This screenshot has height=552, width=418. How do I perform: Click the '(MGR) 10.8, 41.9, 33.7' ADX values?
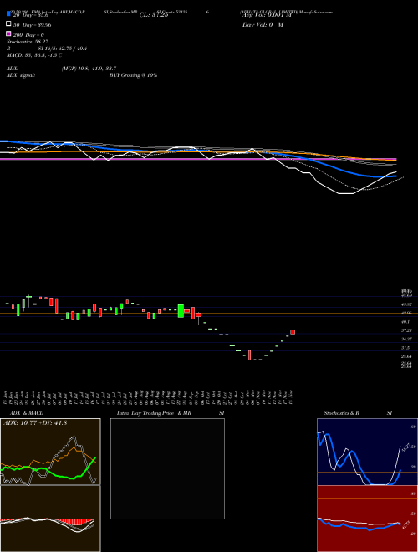89,69
